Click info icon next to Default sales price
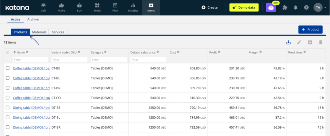 pos(158,52)
